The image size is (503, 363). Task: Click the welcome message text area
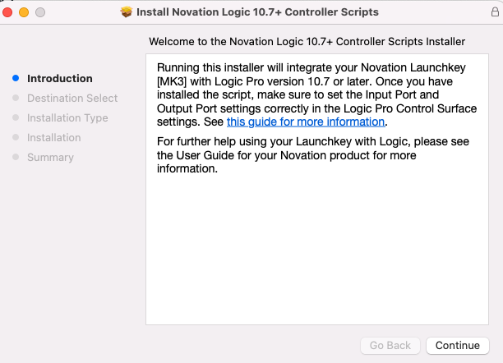(x=317, y=189)
